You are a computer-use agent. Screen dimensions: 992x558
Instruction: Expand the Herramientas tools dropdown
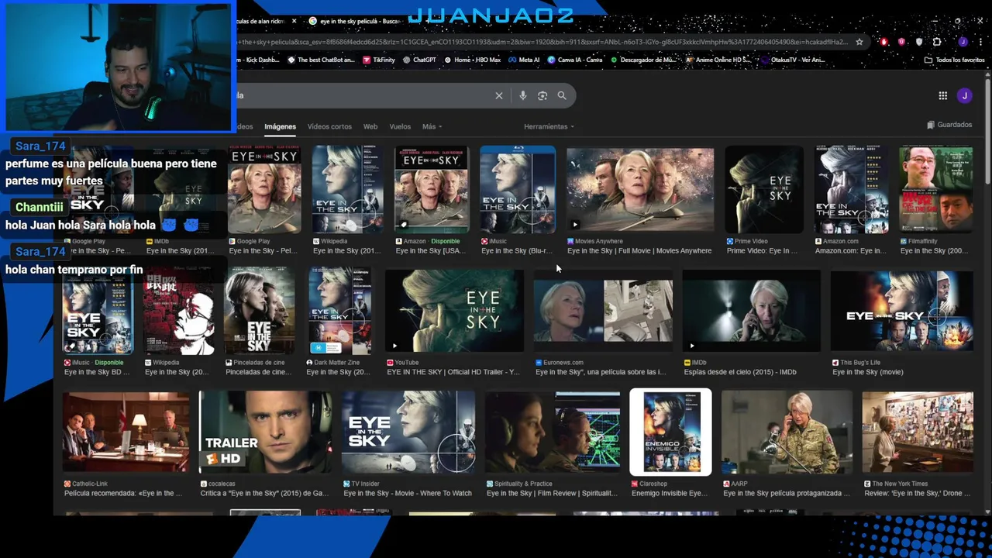tap(549, 126)
